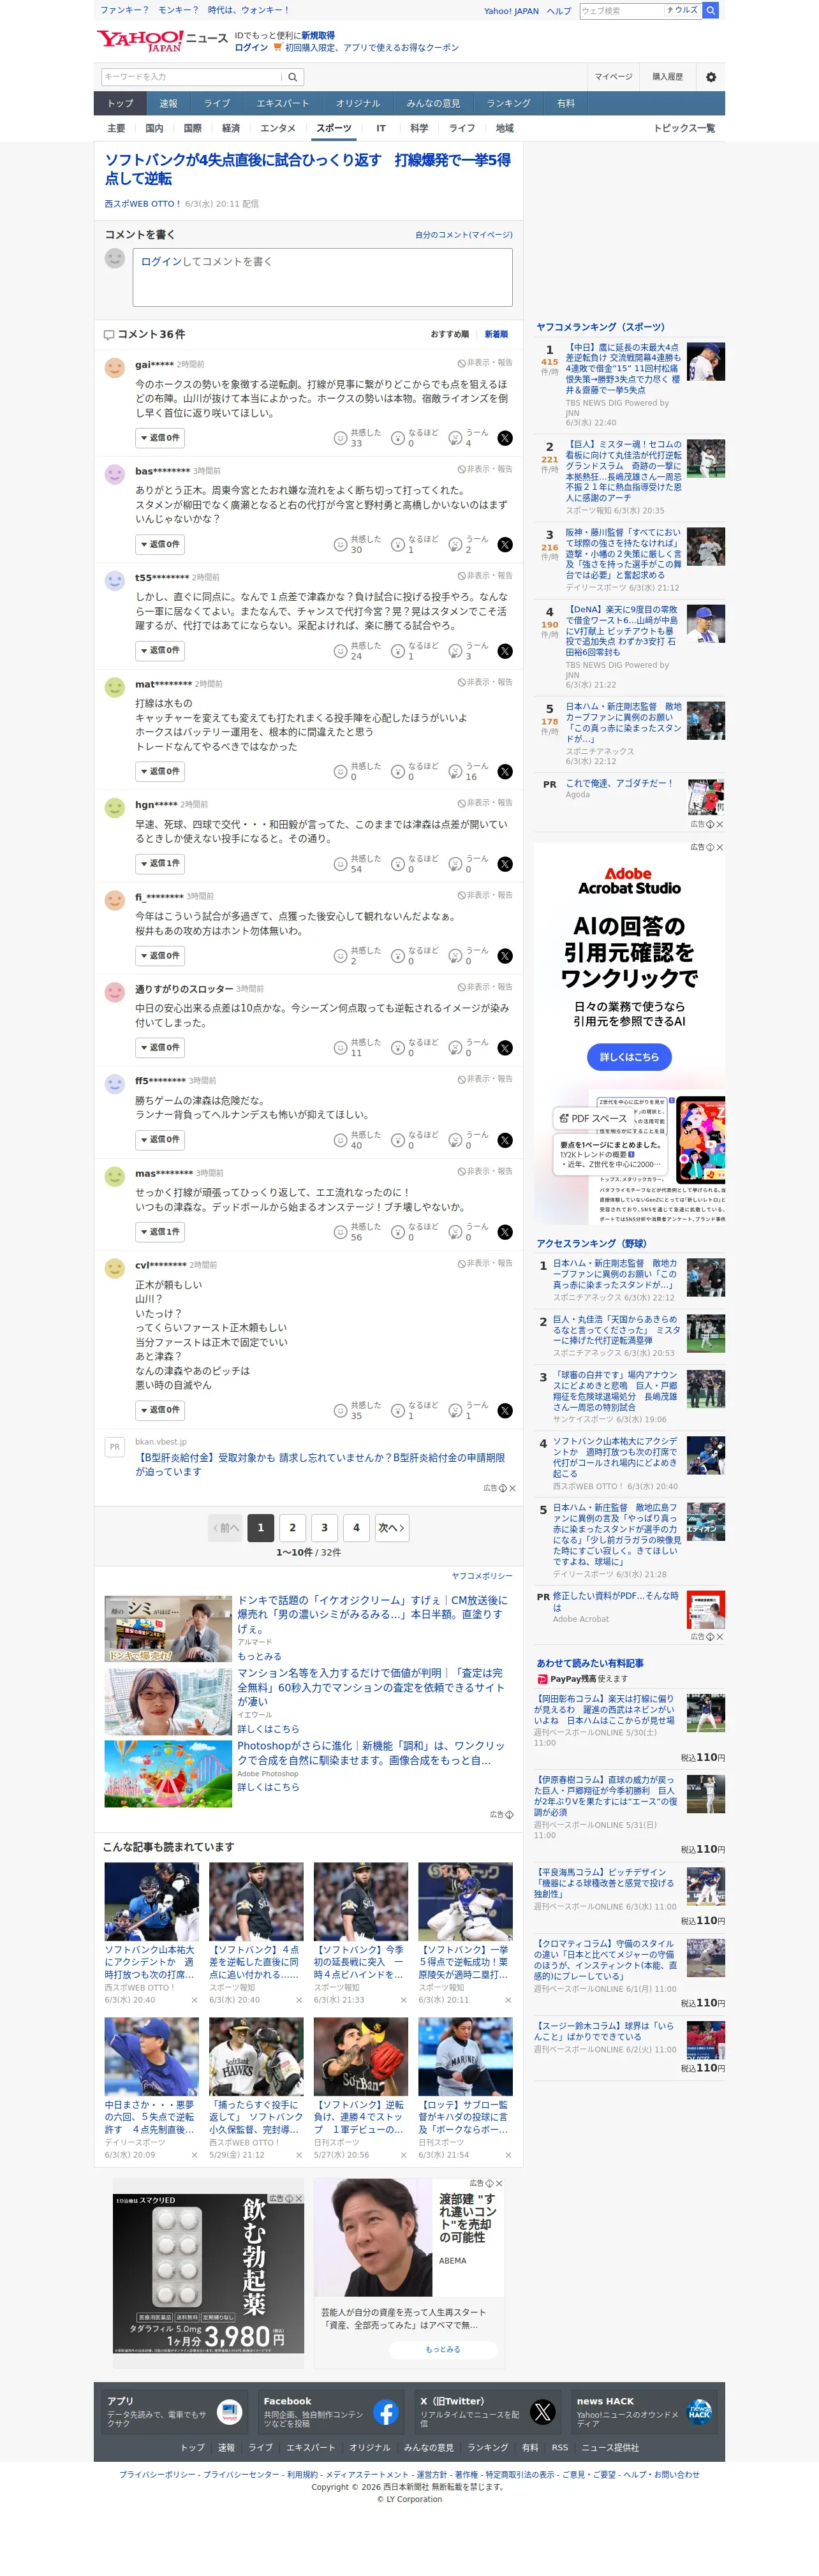Viewport: 819px width, 2576px height.
Task: Click the blue web search button
Action: click(x=710, y=11)
